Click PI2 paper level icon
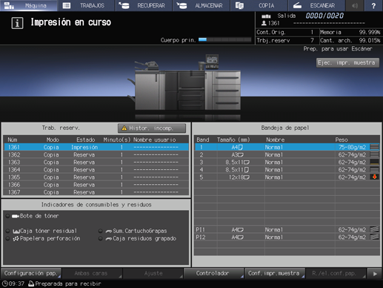 pos(374,237)
